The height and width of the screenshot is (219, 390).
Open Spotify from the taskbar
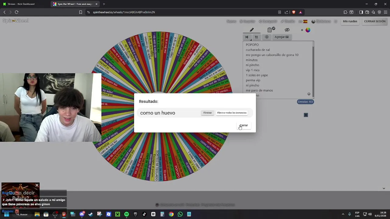tap(126, 214)
